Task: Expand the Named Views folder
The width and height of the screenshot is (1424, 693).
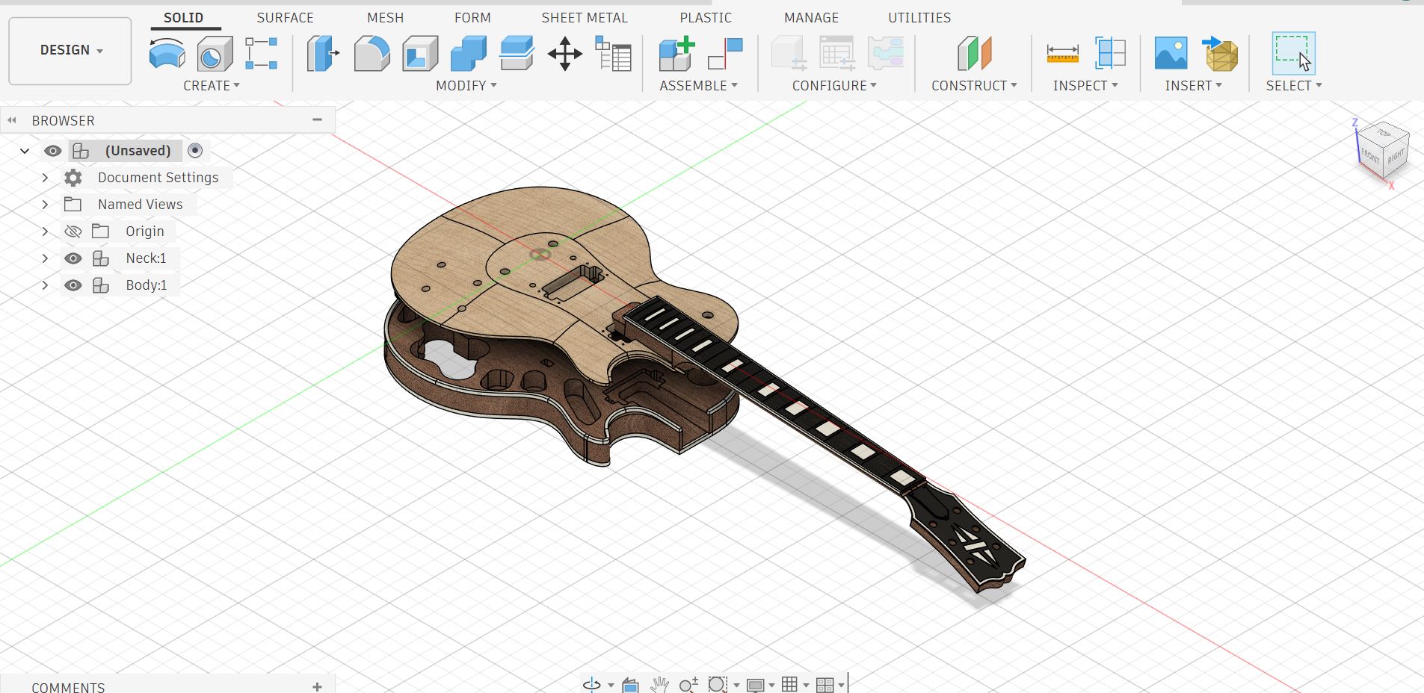Action: pyautogui.click(x=45, y=205)
